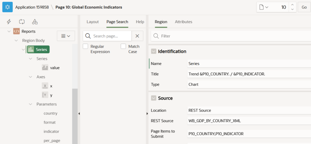Collapse the Source section
Screen dimensions: 311x144
pyautogui.click(x=154, y=98)
